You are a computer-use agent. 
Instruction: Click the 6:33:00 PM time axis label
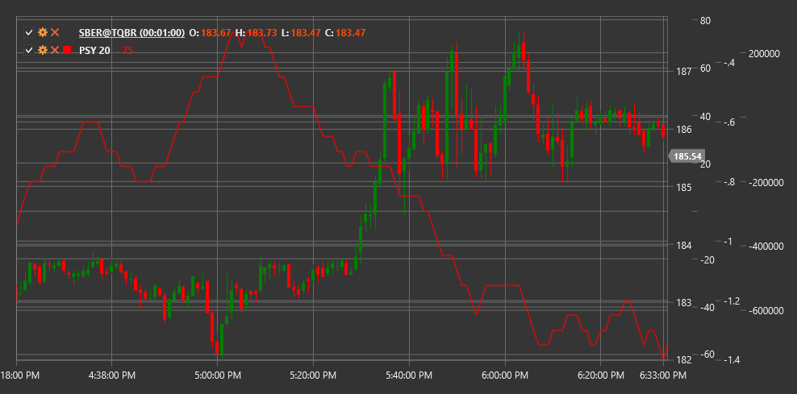[661, 375]
